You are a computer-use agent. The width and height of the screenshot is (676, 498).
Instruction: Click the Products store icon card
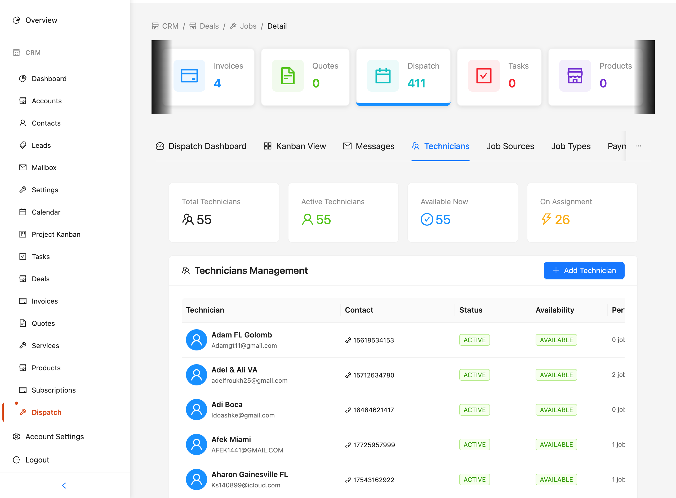[x=575, y=76]
